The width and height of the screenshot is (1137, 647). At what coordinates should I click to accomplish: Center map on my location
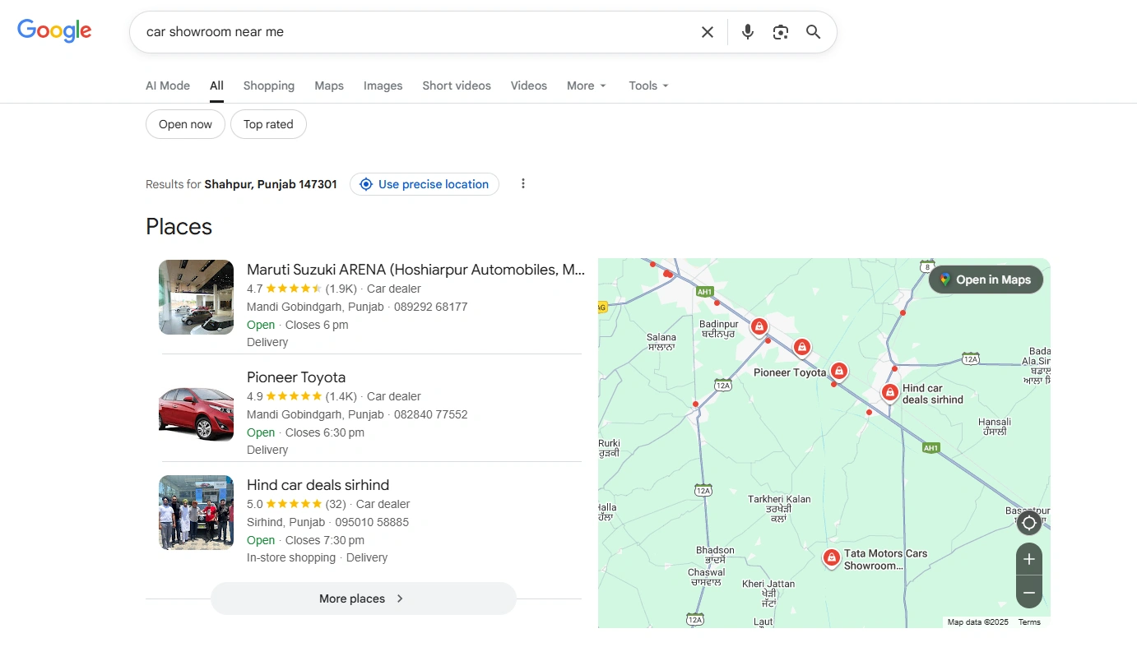[x=1028, y=523]
